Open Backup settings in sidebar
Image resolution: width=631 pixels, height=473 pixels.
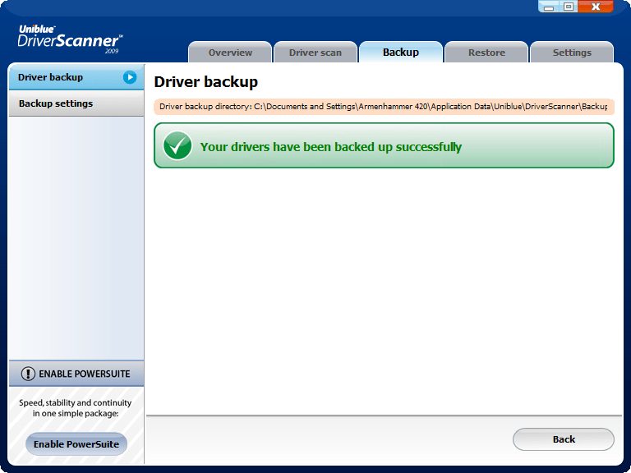coord(76,103)
